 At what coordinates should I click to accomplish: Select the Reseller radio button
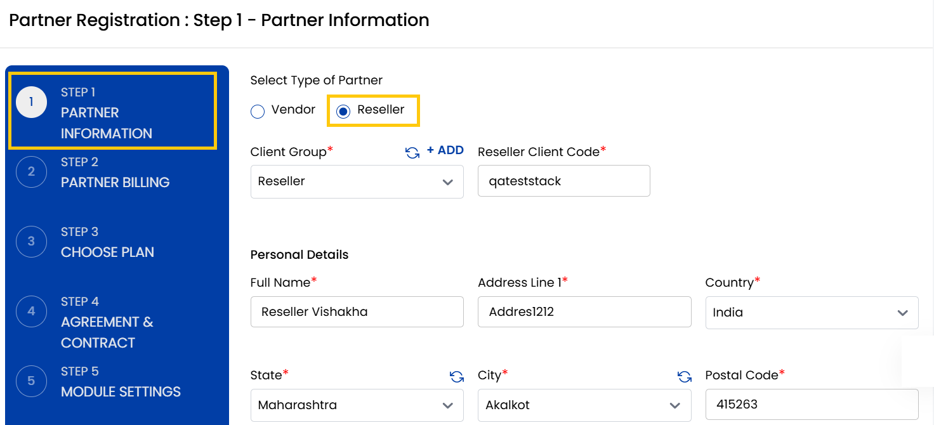click(x=343, y=110)
